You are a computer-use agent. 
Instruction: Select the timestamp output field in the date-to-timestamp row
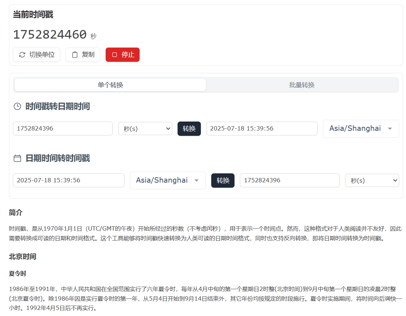tap(290, 180)
